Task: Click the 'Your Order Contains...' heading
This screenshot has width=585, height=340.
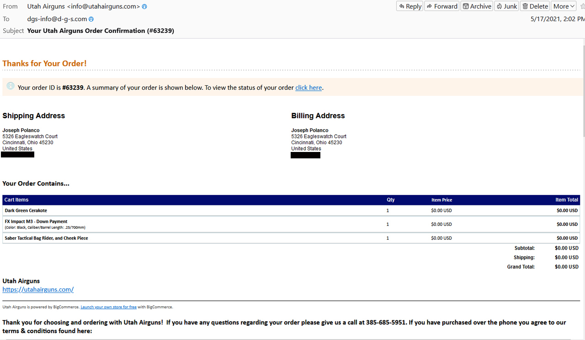Action: point(36,184)
